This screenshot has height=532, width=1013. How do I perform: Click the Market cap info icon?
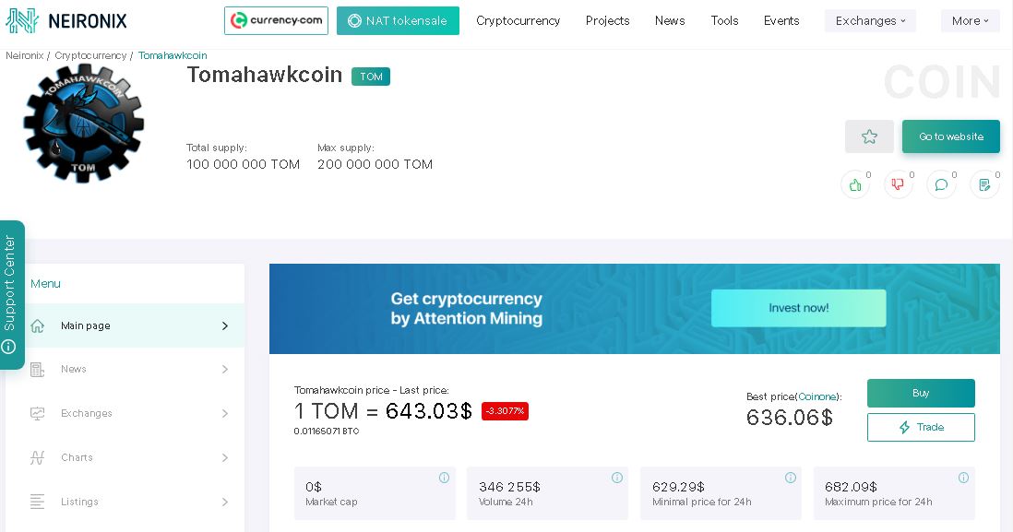tap(444, 478)
